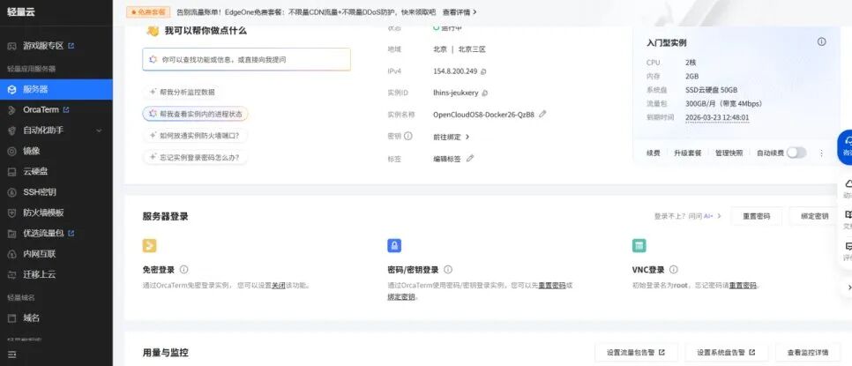Click 重置密码 link in VNC登录 description
This screenshot has width=852, height=366.
(x=743, y=285)
